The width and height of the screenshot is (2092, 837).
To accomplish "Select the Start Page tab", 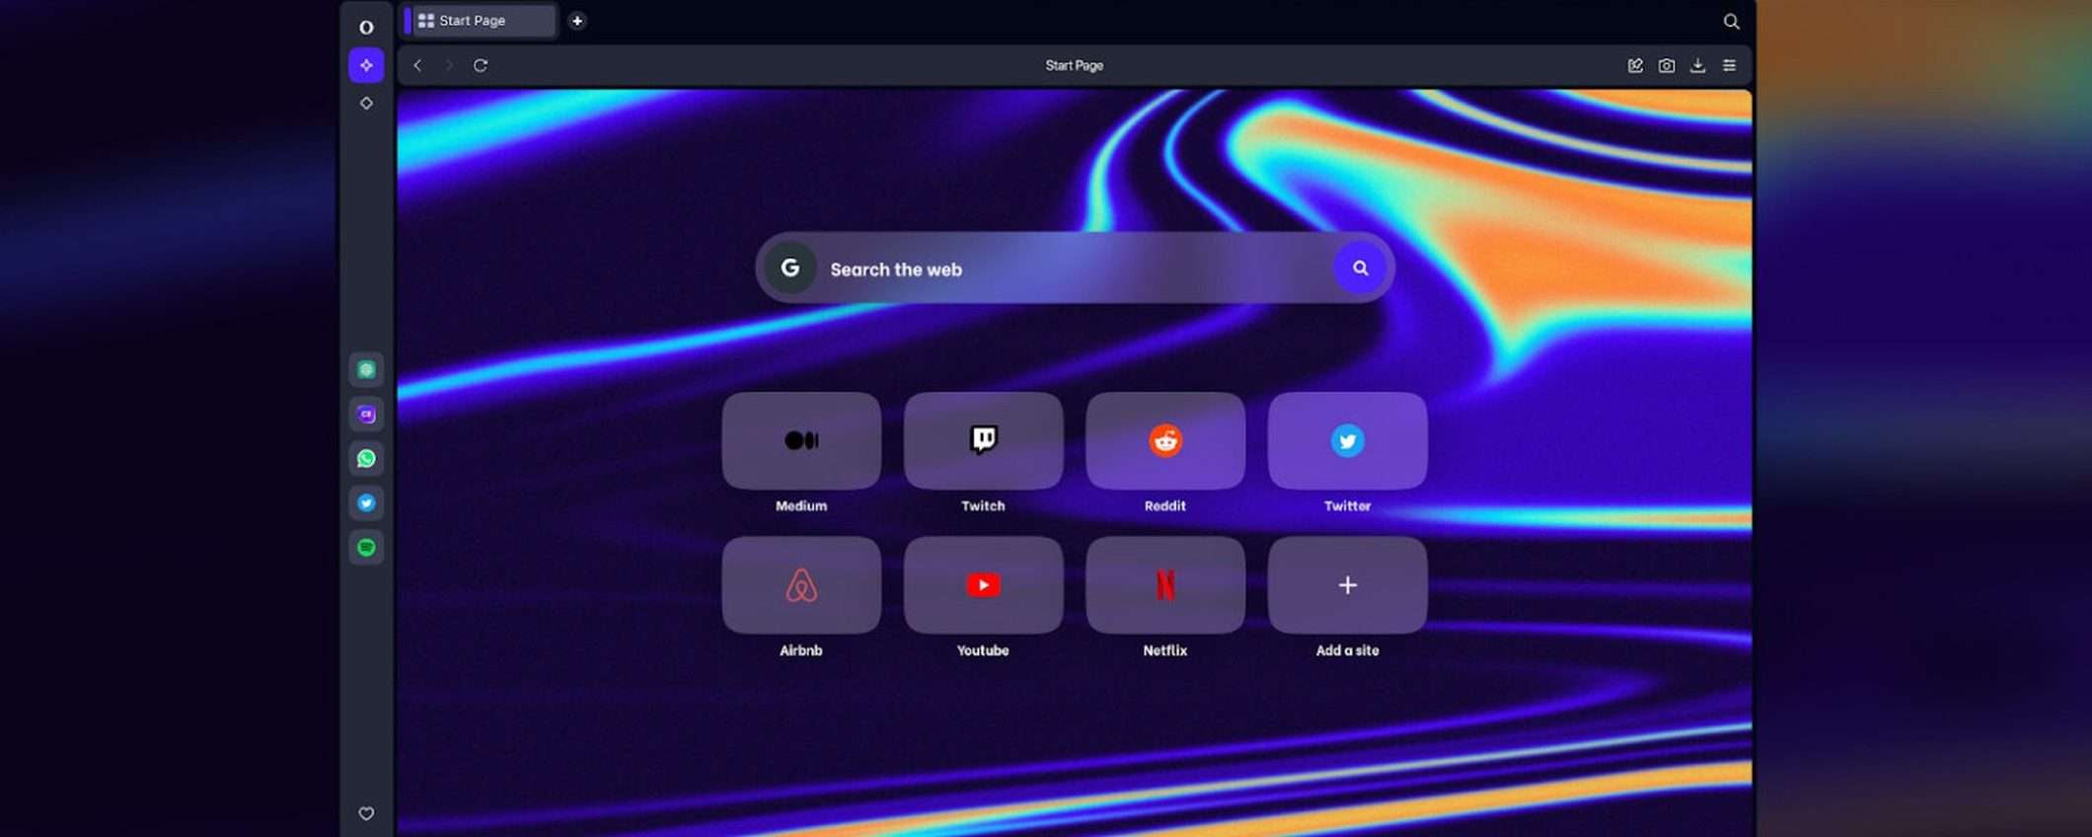I will (481, 21).
